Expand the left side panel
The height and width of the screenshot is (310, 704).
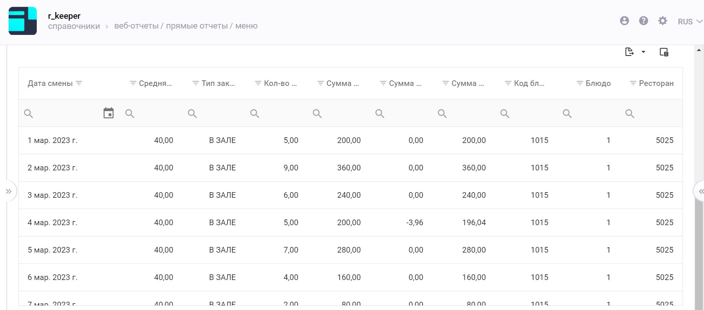coord(9,191)
